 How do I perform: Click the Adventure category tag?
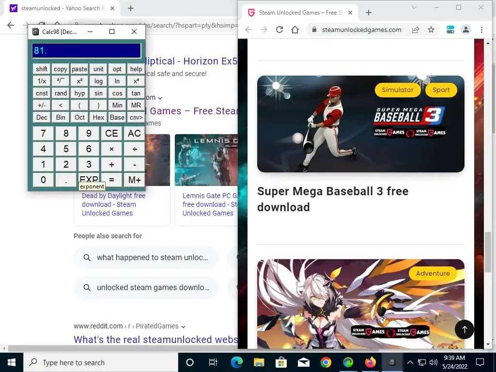433,273
